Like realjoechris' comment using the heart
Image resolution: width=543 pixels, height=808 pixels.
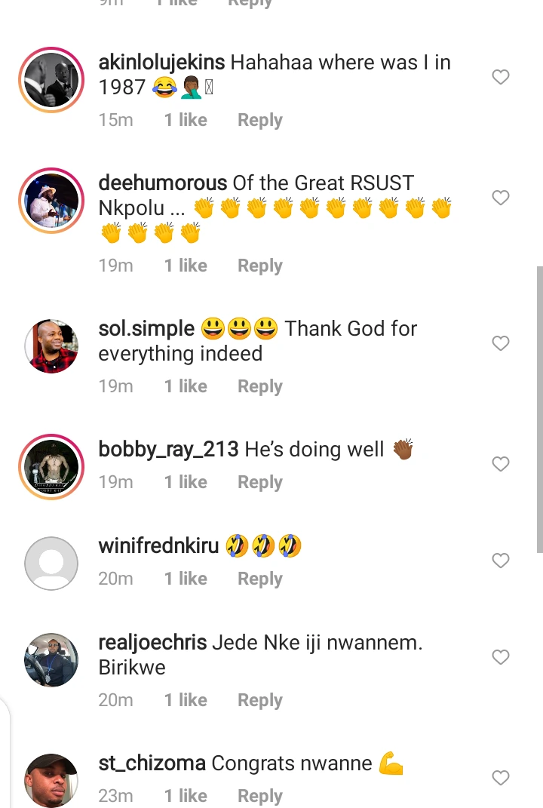[x=501, y=657]
